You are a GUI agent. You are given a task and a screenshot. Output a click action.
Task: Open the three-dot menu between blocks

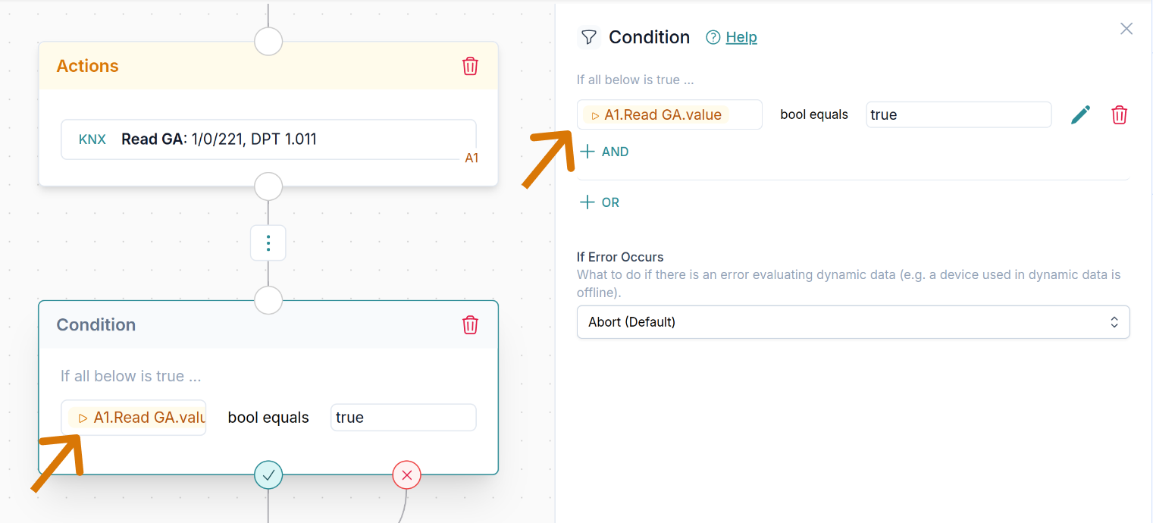[x=268, y=243]
